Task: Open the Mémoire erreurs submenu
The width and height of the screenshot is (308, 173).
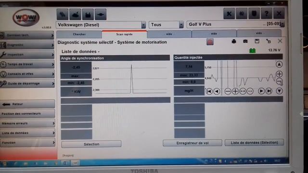Action: 27,124
